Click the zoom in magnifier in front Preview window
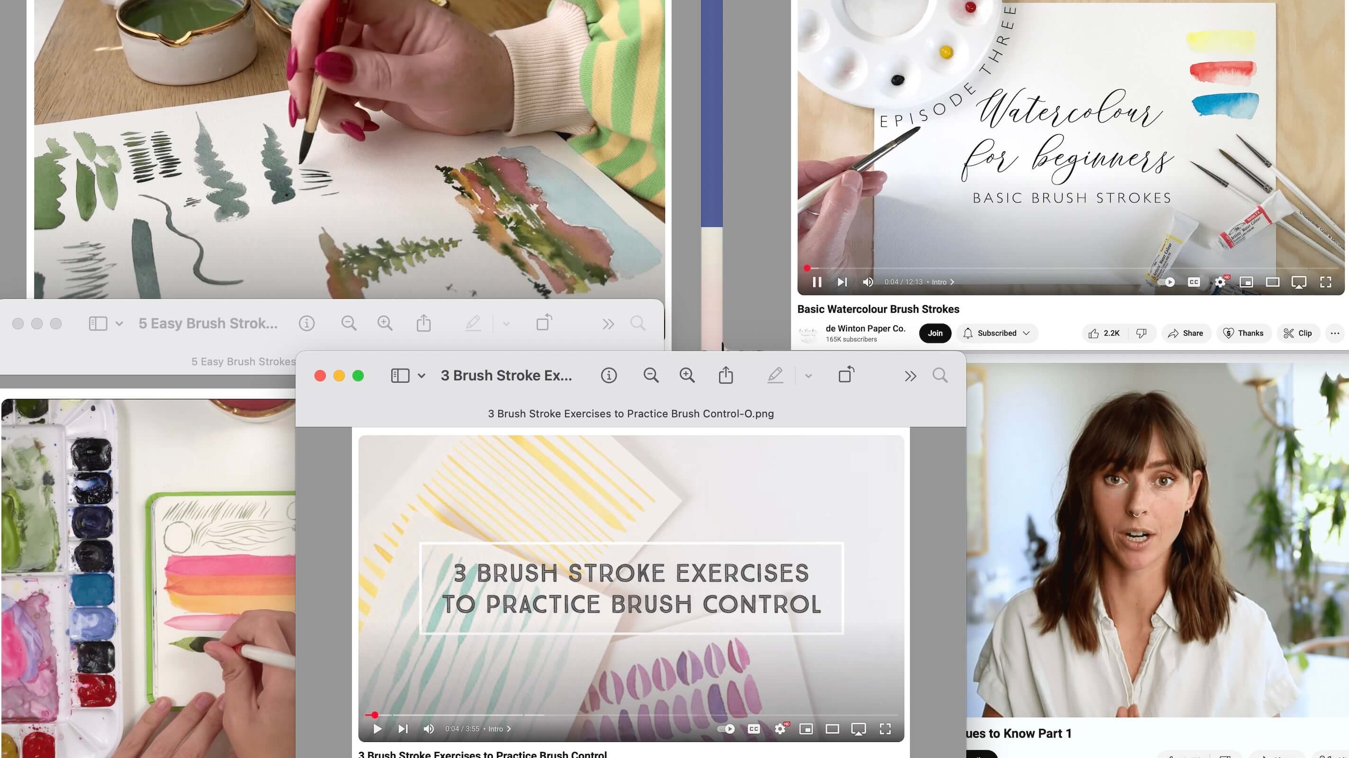 [x=687, y=376]
